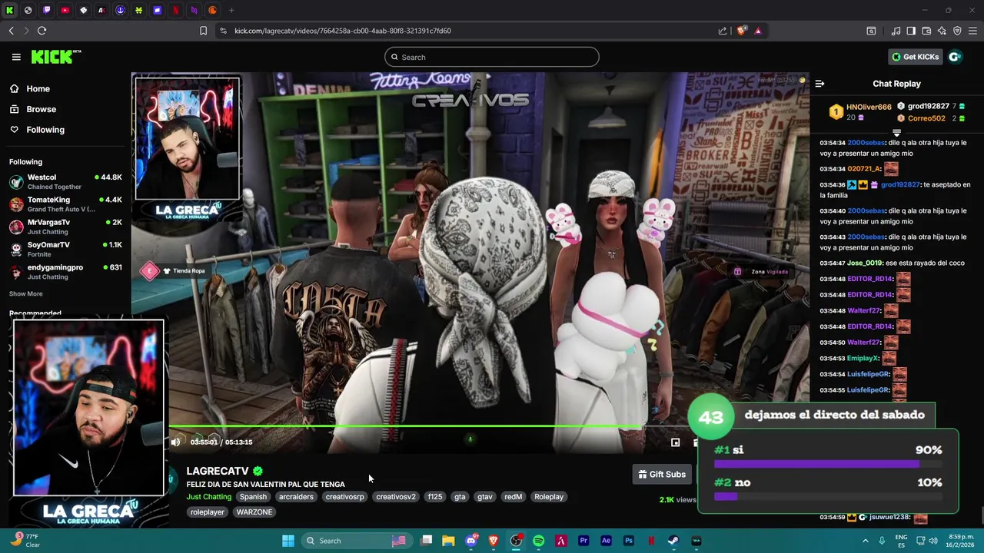Open Brave VPN shield icon
The height and width of the screenshot is (553, 984).
click(957, 31)
